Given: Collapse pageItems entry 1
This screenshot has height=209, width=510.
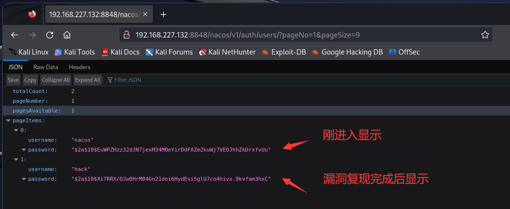Looking at the screenshot, I should pyautogui.click(x=16, y=159).
